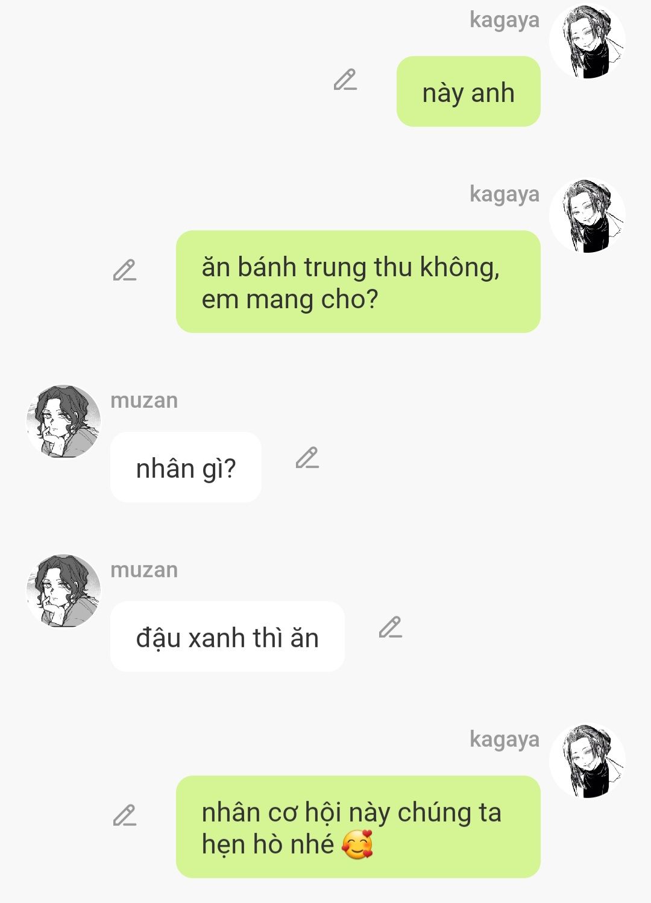
Task: Tap the 'nhân cơ hội này chúng ta' bubble
Action: tap(358, 827)
